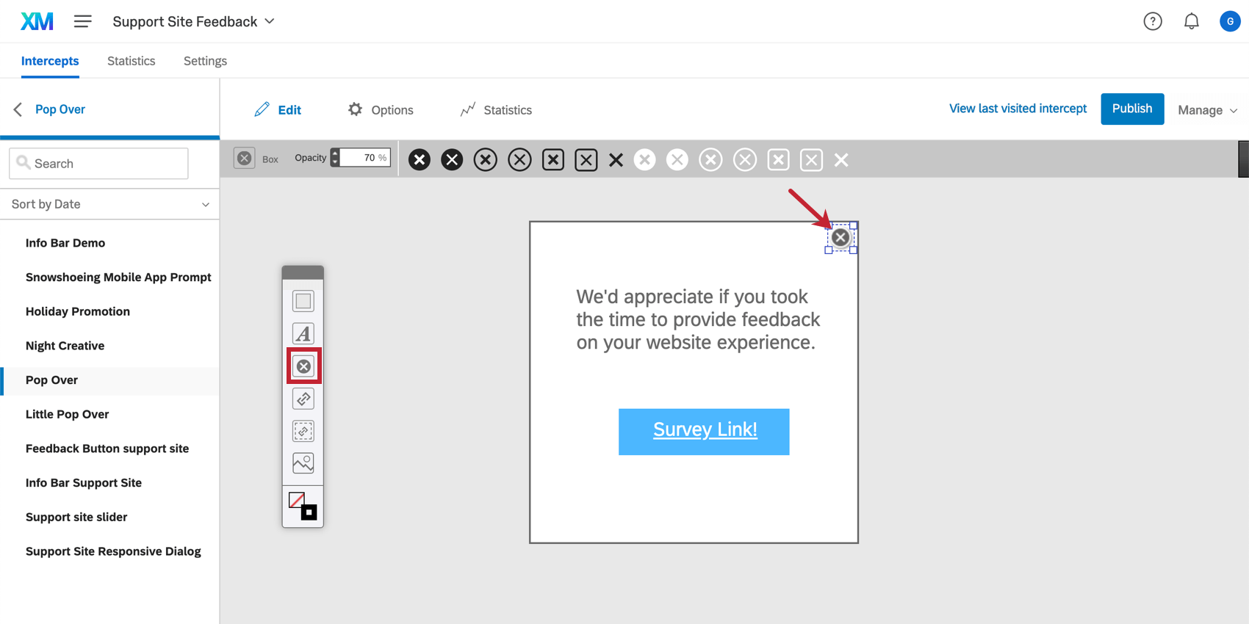Viewport: 1249px width, 624px height.
Task: Open the hamburger navigation menu
Action: coord(83,21)
